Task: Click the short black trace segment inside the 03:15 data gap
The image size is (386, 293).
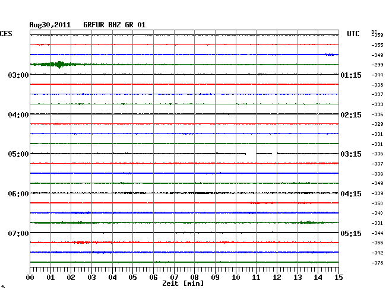Action: pyautogui.click(x=264, y=154)
